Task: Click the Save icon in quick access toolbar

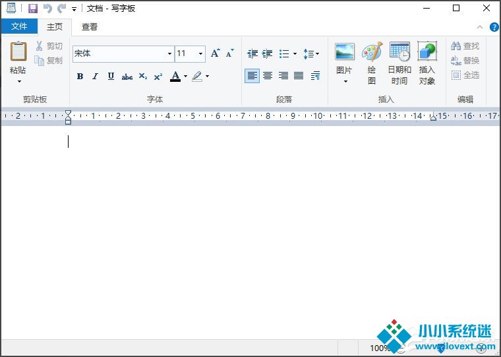Action: [x=33, y=9]
